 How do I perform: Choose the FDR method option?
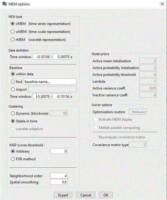click(x=13, y=159)
